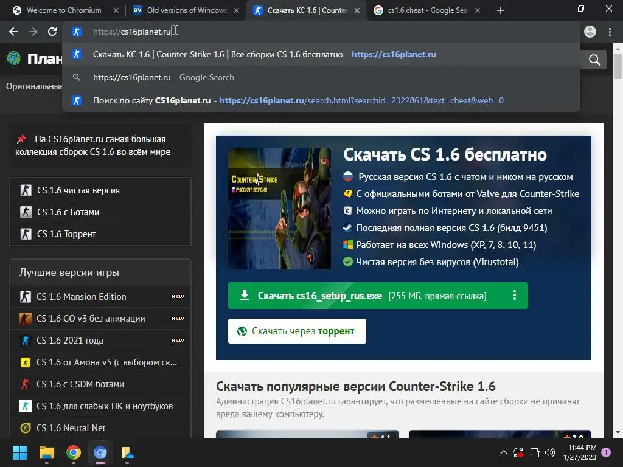623x467 pixels.
Task: Open CS 1.6 Торрент link
Action: [100, 234]
